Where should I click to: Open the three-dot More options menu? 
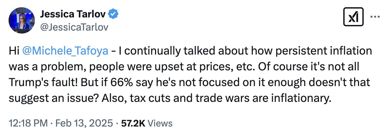[x=376, y=16]
